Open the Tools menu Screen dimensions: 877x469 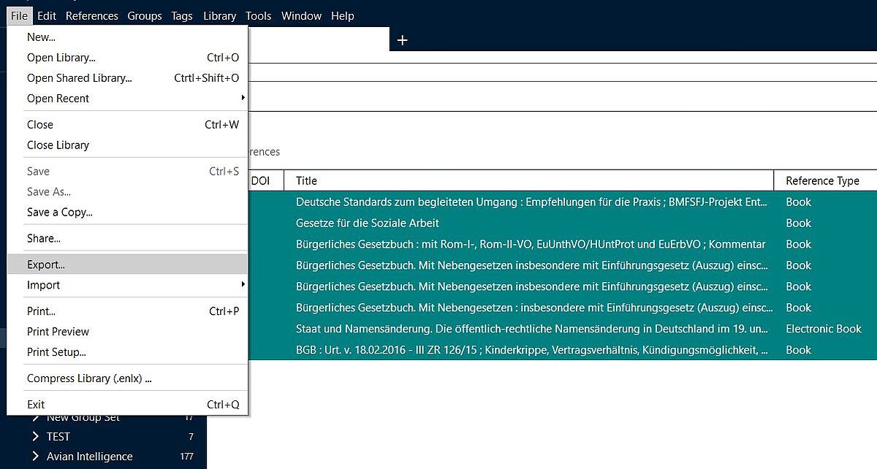click(259, 15)
